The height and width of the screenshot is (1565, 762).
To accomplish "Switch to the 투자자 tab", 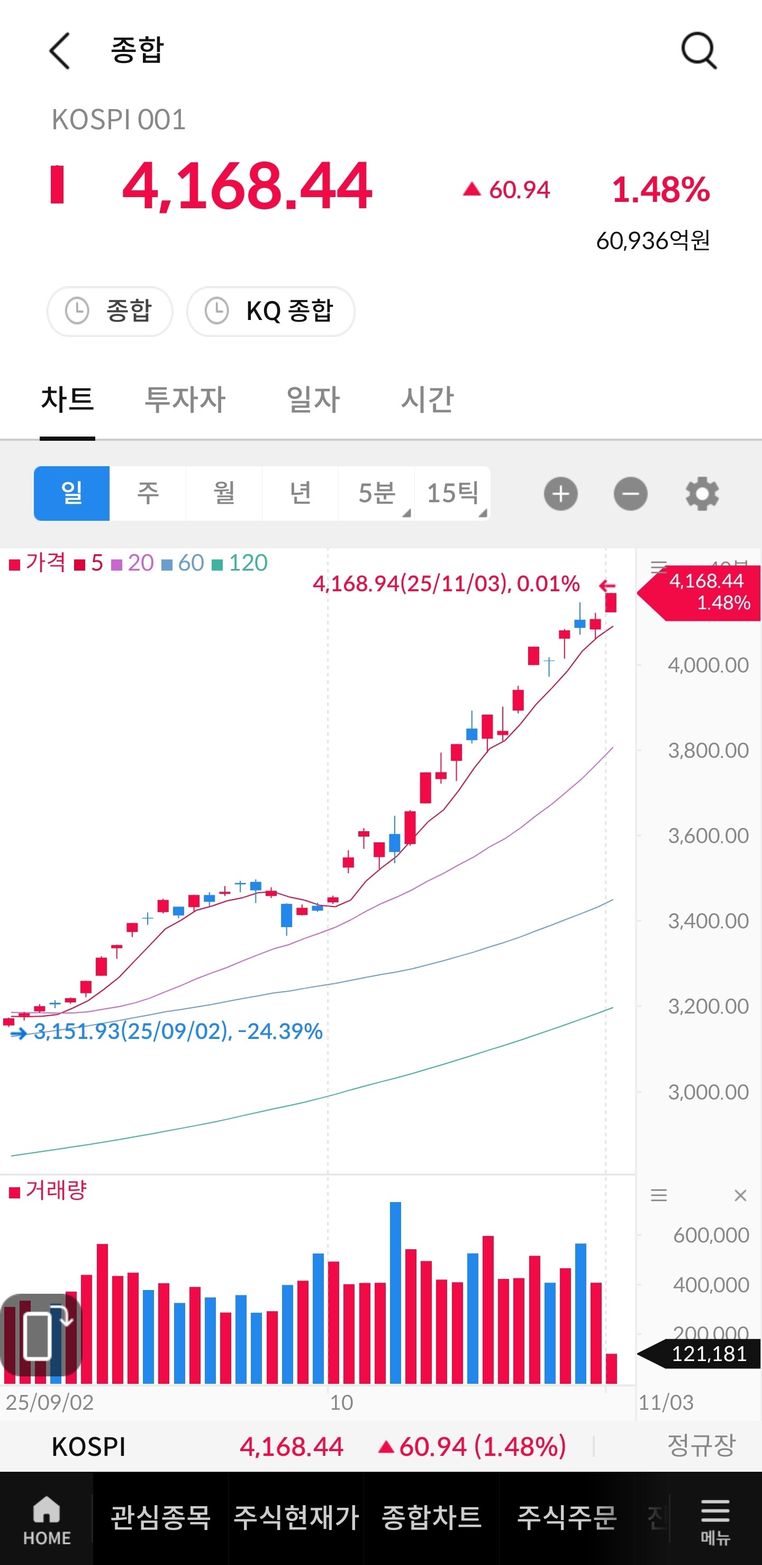I will click(185, 400).
